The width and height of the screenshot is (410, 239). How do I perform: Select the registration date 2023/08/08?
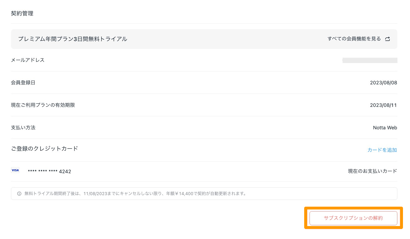383,83
